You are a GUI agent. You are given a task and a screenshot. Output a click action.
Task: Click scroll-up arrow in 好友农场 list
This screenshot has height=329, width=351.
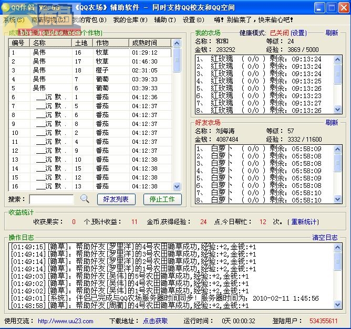337,149
